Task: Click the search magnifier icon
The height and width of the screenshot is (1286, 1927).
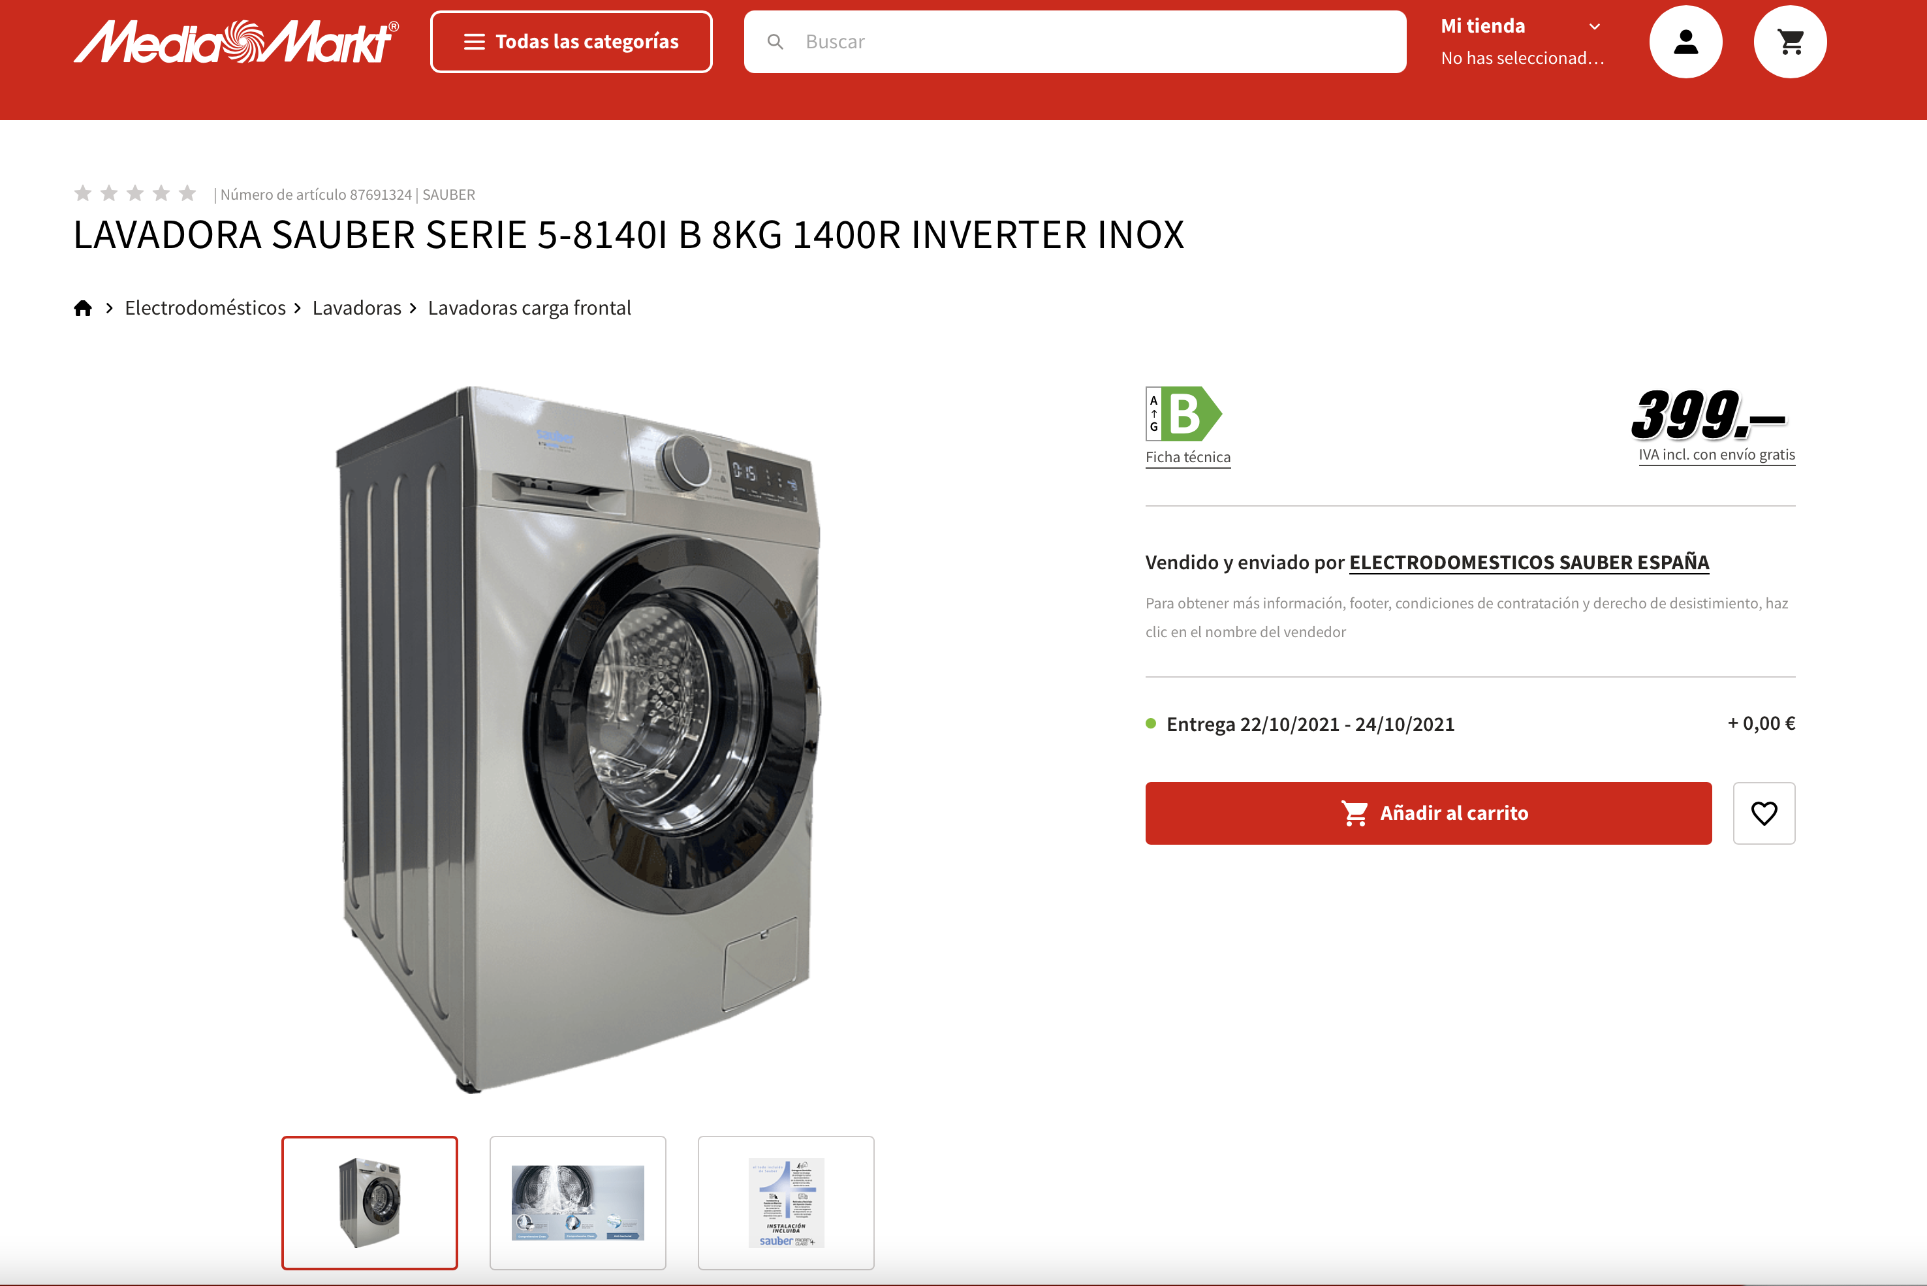Action: 775,42
